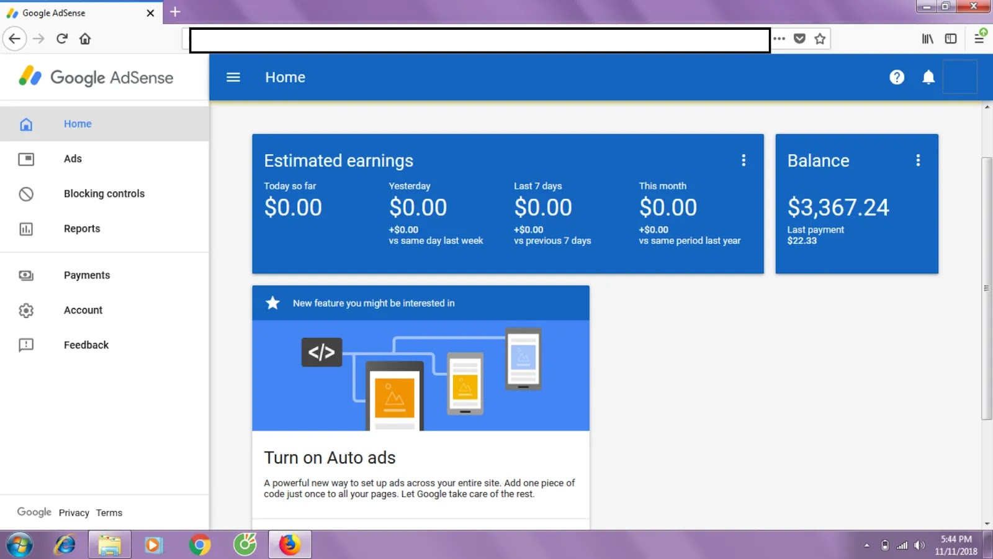Open a new browser tab
Viewport: 993px width, 559px height.
click(x=175, y=12)
